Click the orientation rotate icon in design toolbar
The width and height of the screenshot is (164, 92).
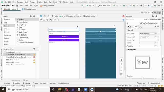45,16
